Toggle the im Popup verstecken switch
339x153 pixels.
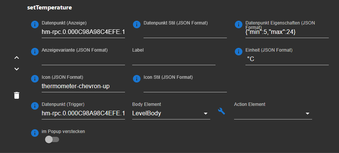tap(52, 139)
